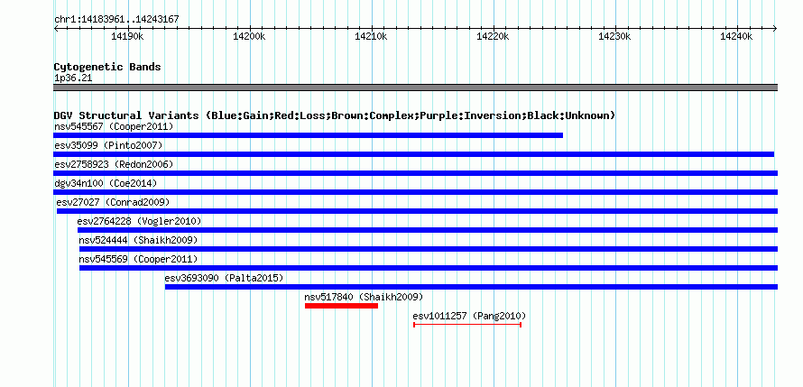This screenshot has width=803, height=387.
Task: Click the esv27027 blue gain bar
Action: tap(418, 211)
